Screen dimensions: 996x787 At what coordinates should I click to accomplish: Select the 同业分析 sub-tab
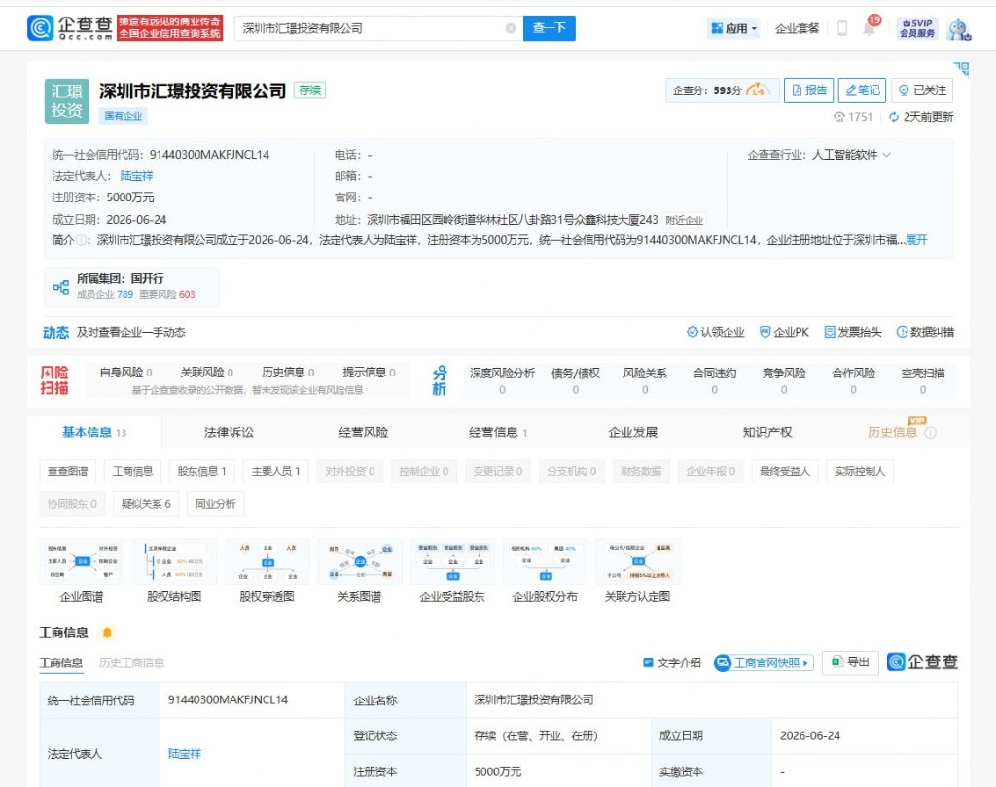(215, 504)
